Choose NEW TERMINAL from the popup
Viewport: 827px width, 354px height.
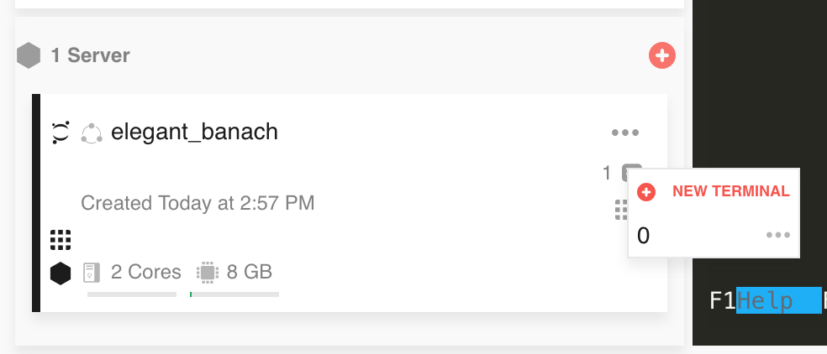click(730, 191)
